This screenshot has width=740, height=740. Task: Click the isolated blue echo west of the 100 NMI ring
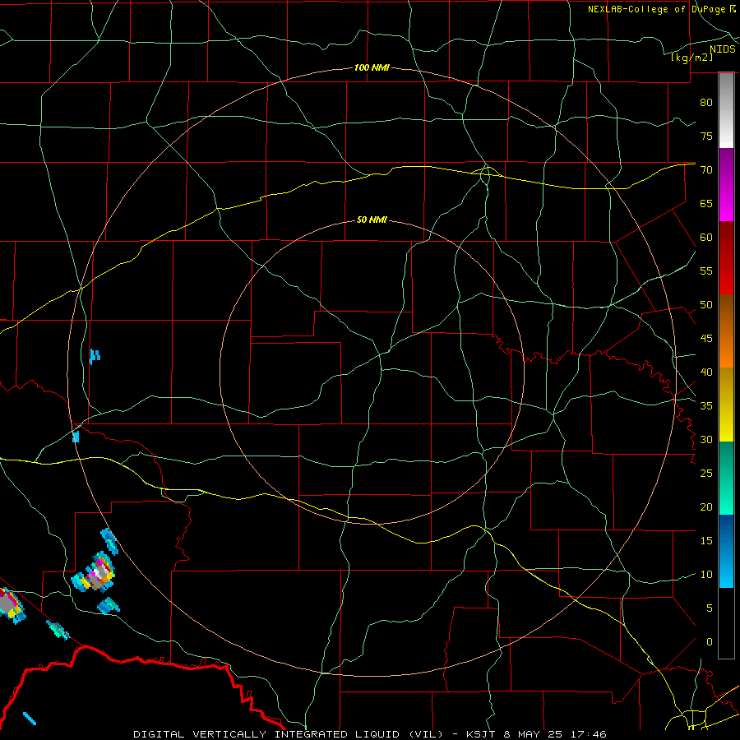95,356
